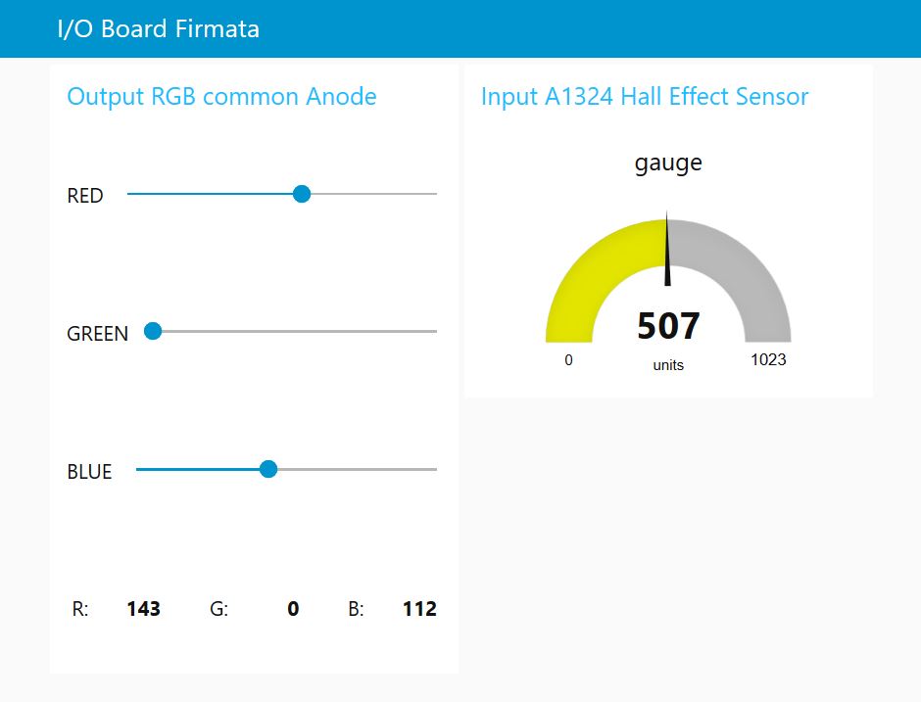Image resolution: width=921 pixels, height=702 pixels.
Task: Click the G value 0 readout
Action: click(293, 609)
